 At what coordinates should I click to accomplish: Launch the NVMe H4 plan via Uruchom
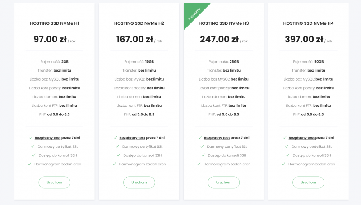[x=308, y=182]
